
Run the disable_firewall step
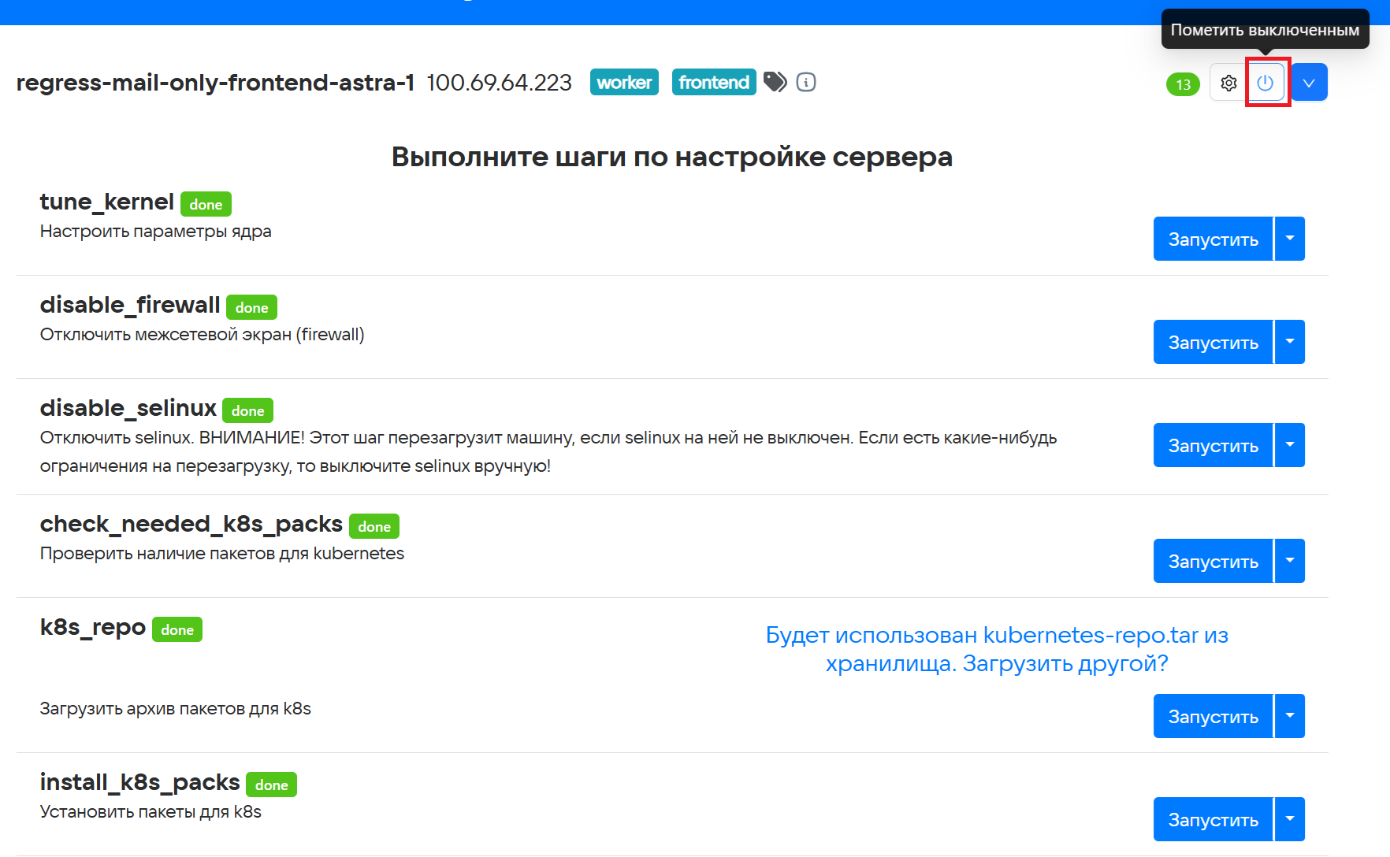[1213, 342]
